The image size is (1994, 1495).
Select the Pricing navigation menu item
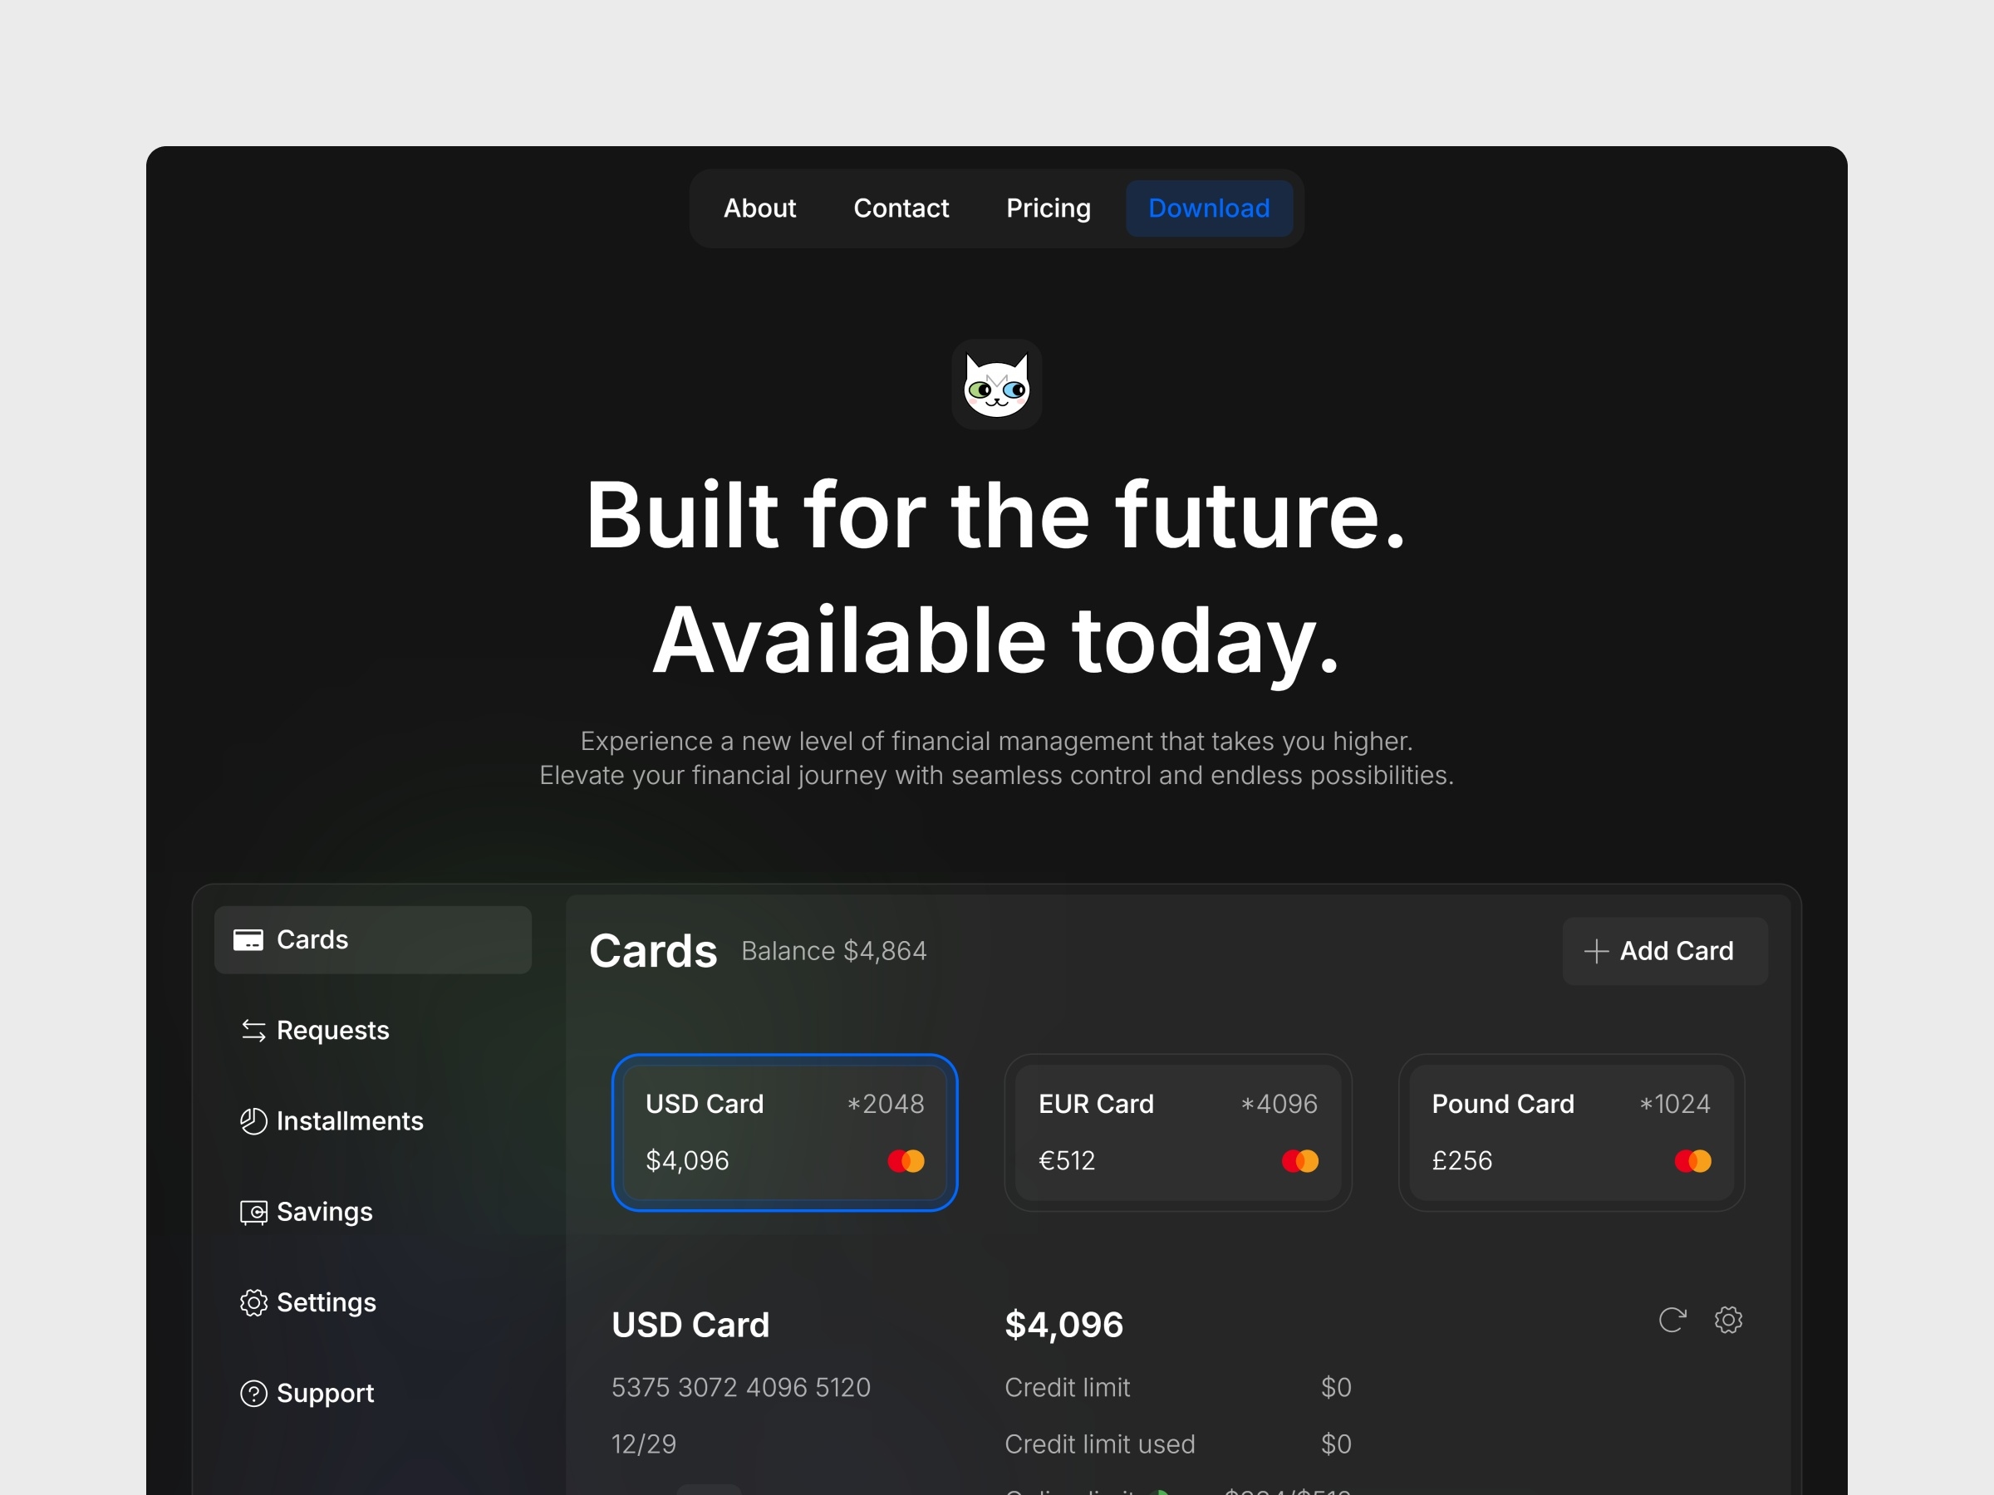1047,208
